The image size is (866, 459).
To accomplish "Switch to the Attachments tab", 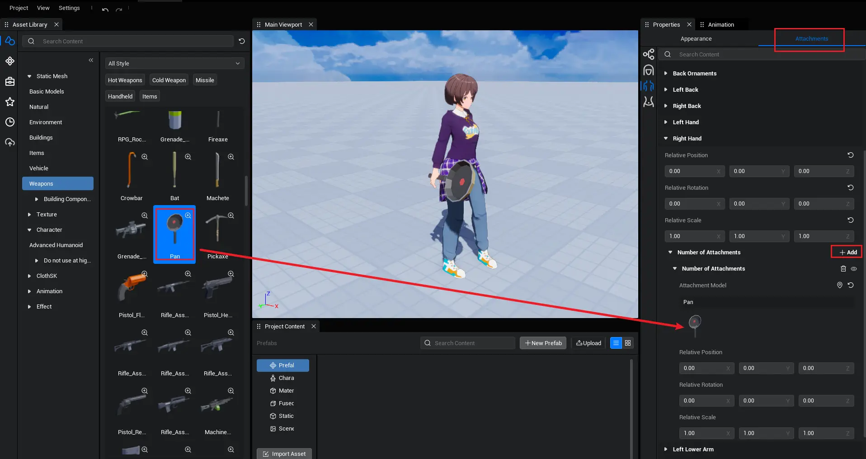I will 812,39.
